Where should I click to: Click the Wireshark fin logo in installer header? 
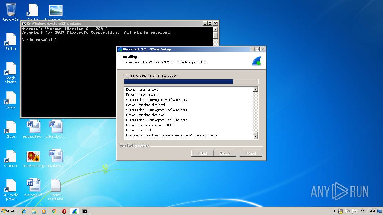[x=256, y=61]
